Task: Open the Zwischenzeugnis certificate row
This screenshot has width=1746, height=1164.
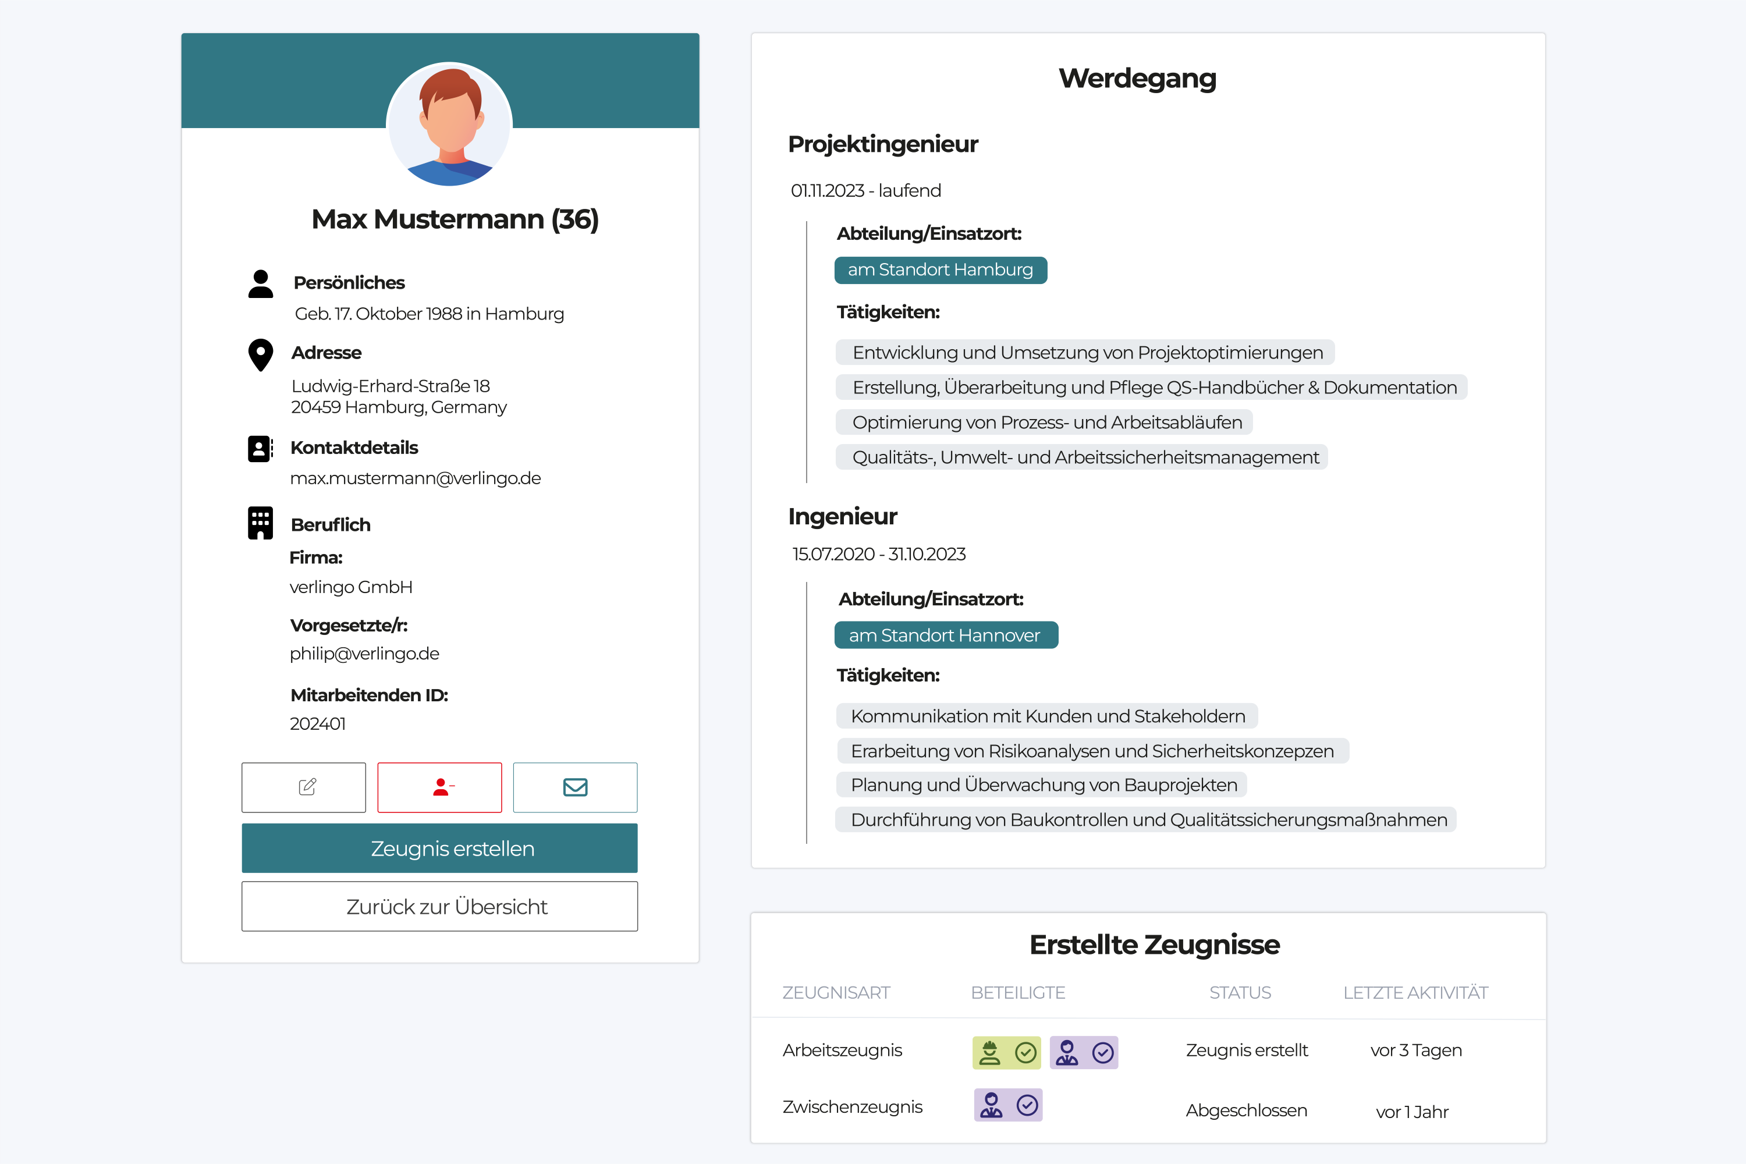Action: (x=852, y=1107)
